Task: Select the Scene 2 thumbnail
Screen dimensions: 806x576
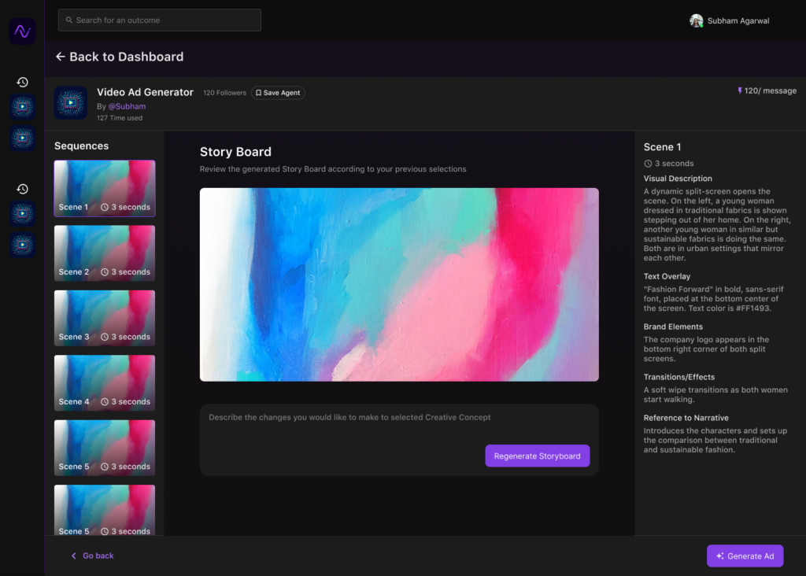Action: [x=105, y=253]
